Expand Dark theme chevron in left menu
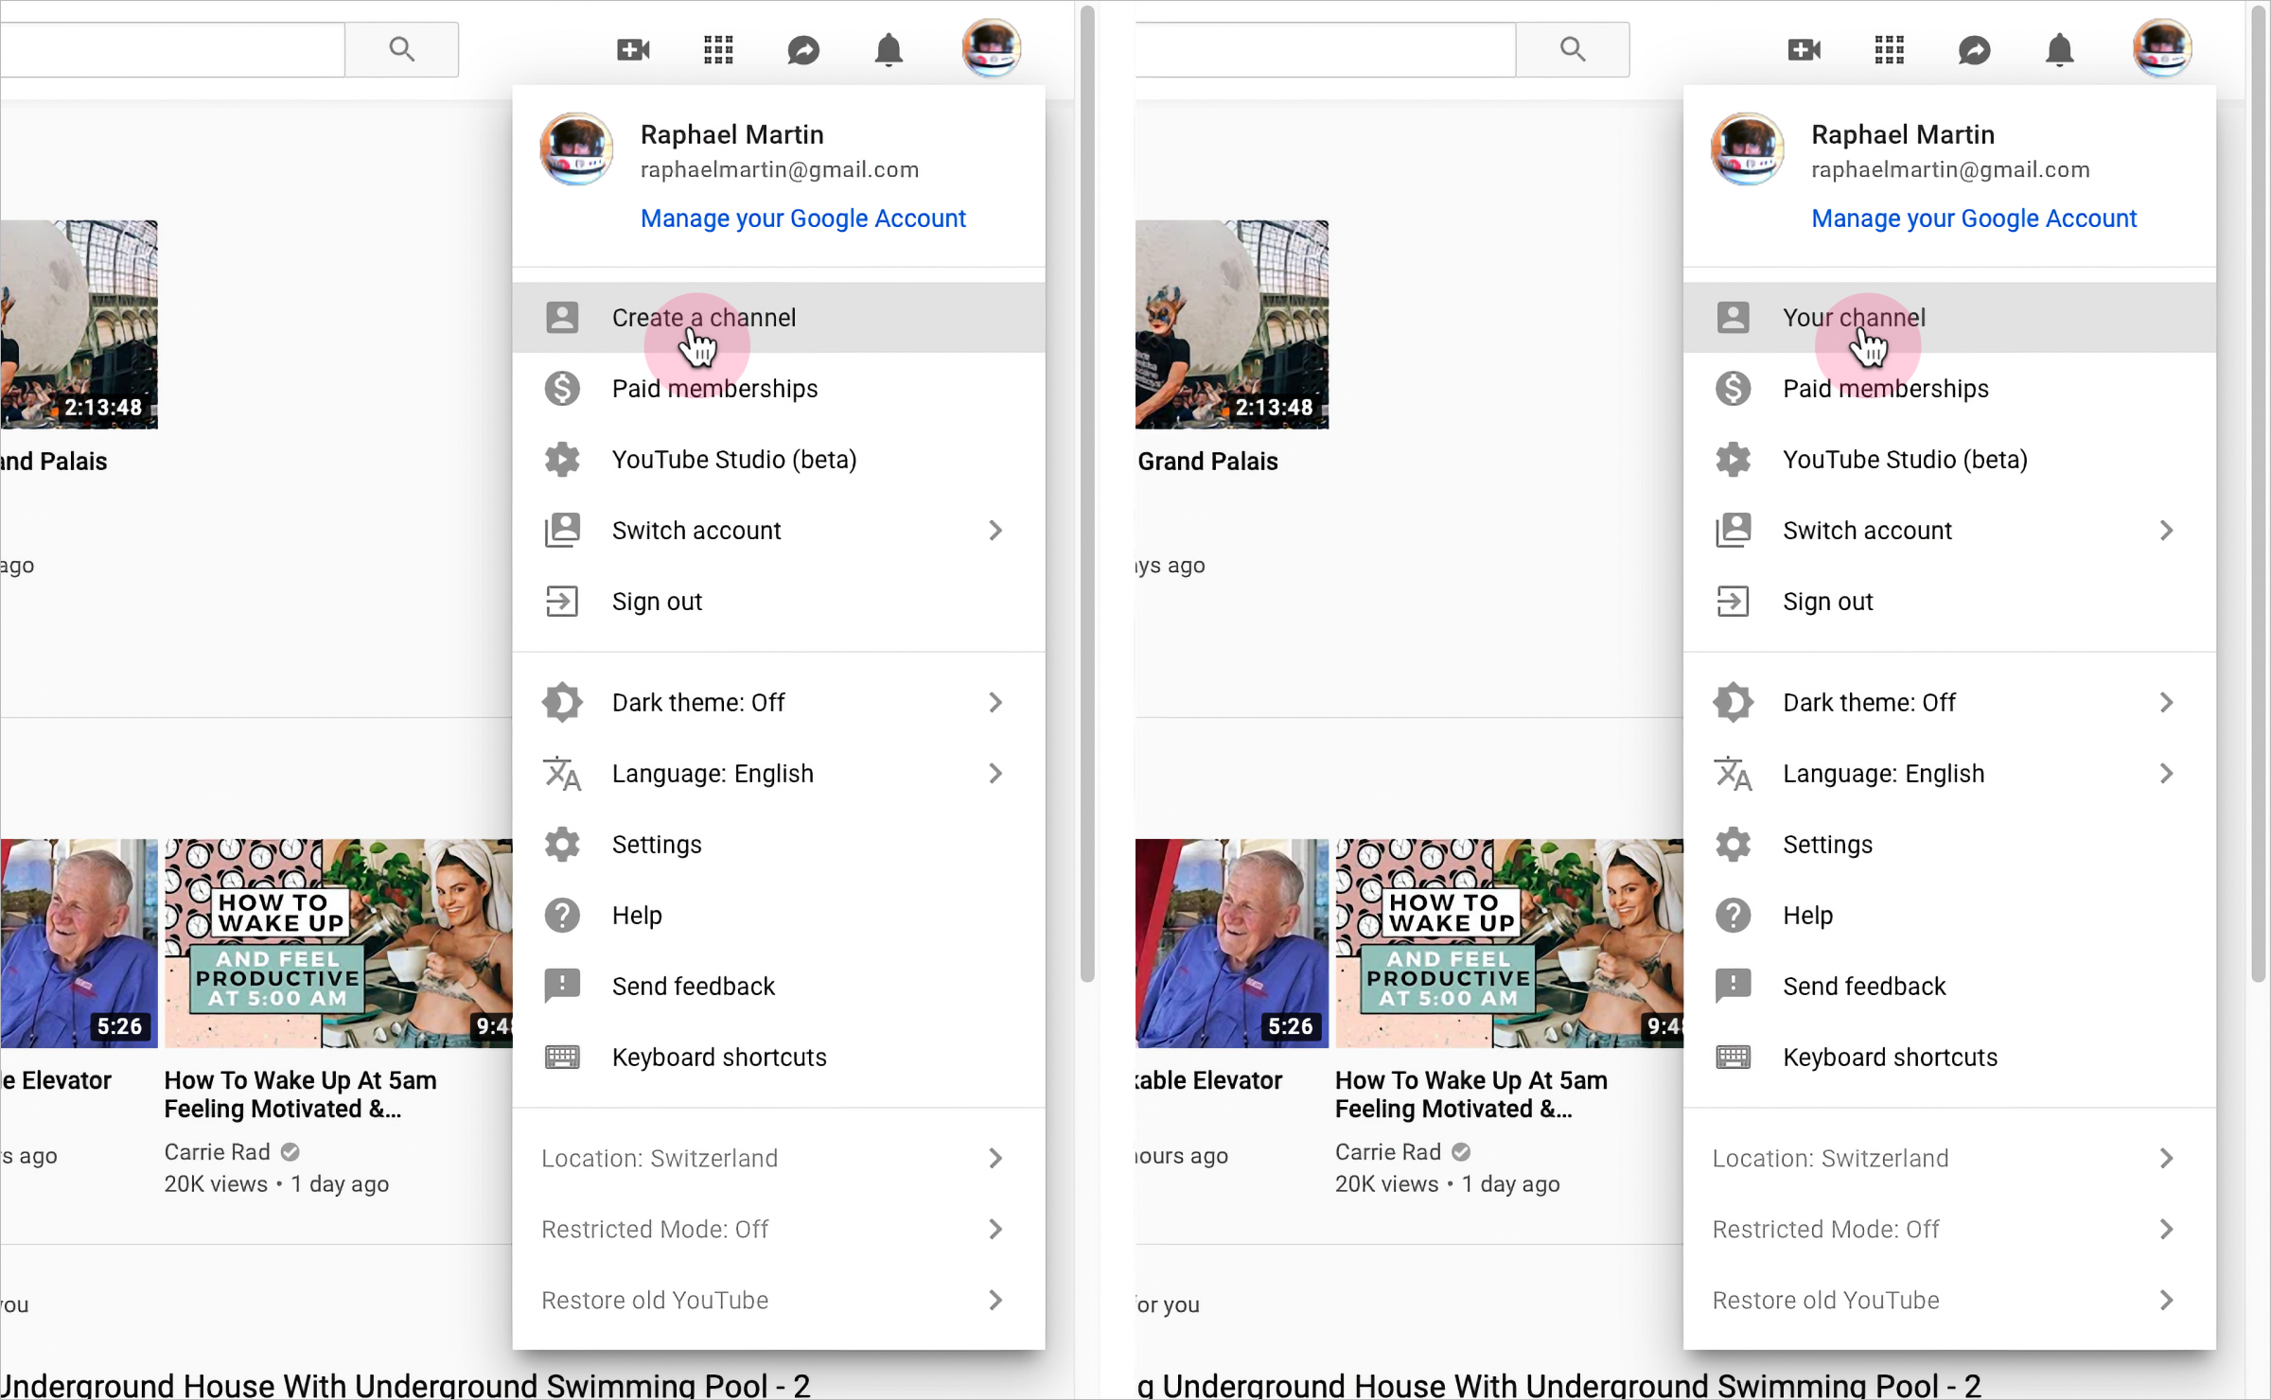 pos(995,703)
